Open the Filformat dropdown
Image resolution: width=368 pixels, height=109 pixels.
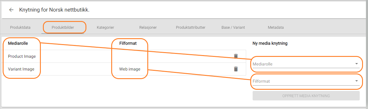306,81
